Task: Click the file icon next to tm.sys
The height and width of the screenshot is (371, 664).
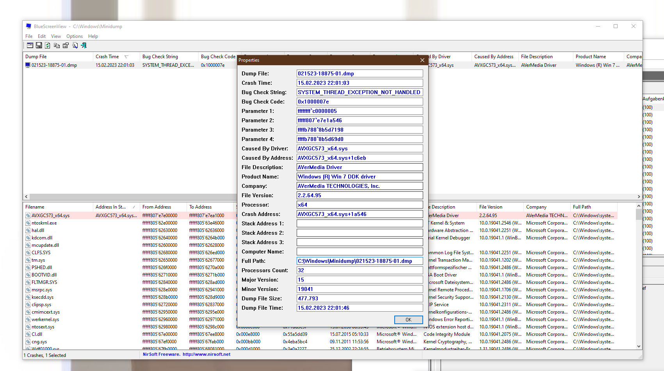Action: click(x=28, y=260)
